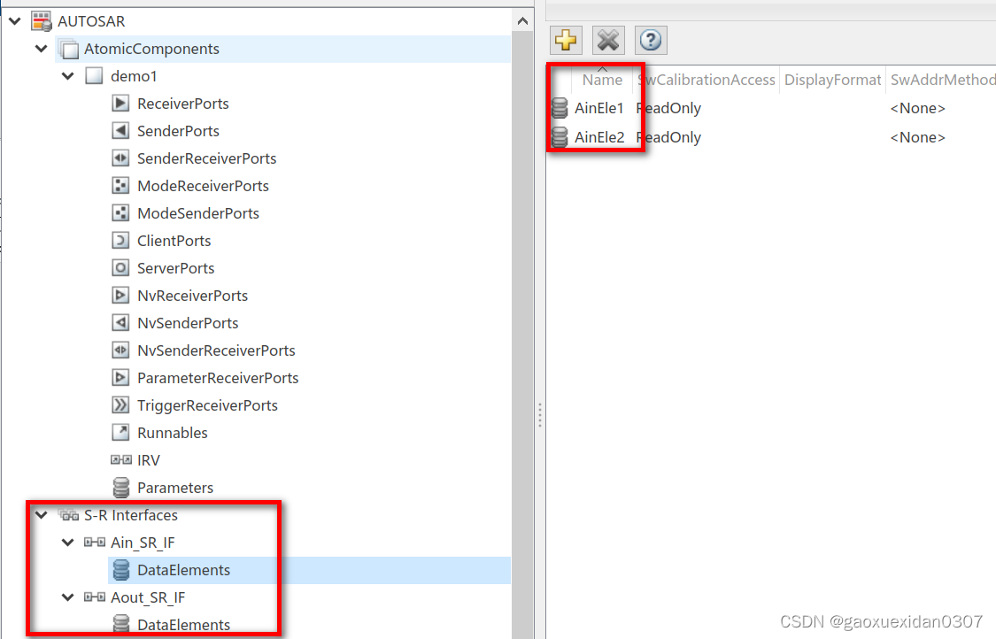Click the SwCalibrationAccess column header
996x639 pixels.
pos(706,80)
